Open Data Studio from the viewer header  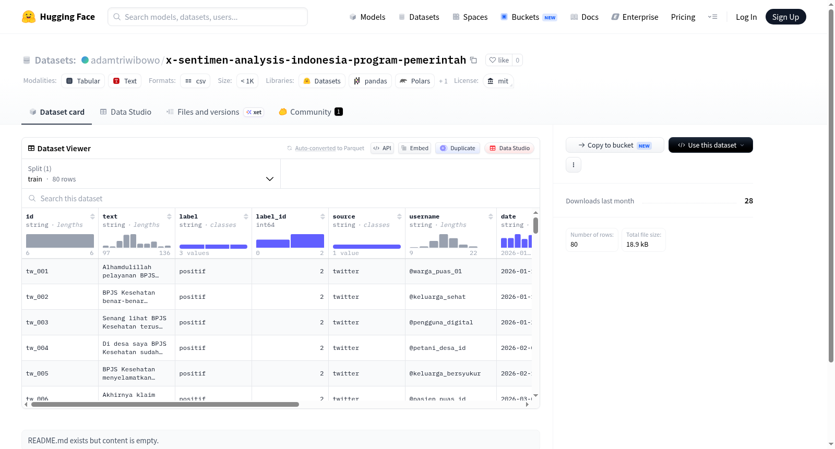509,148
